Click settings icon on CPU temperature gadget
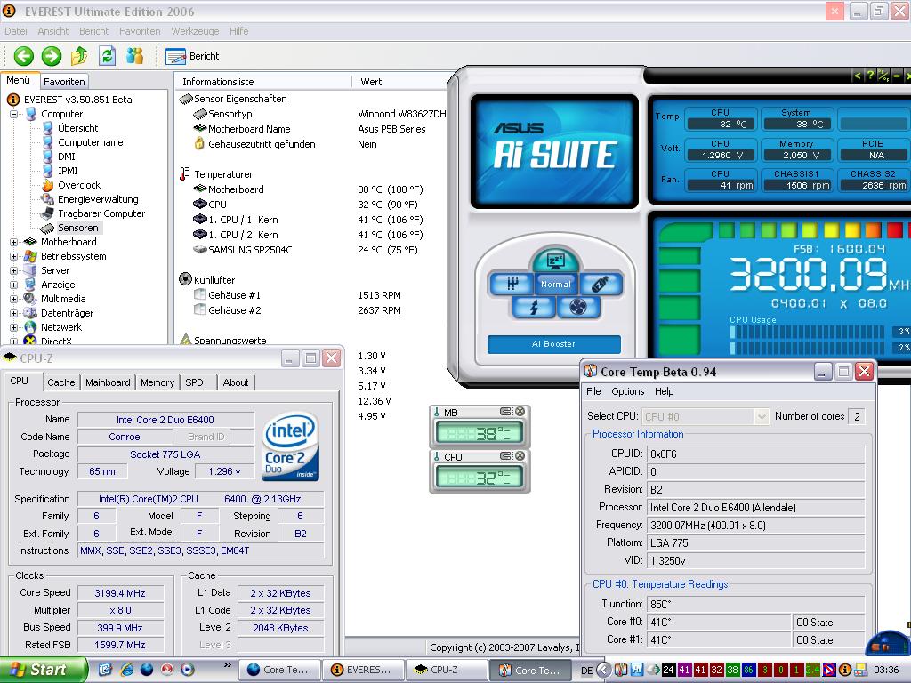 pyautogui.click(x=506, y=456)
